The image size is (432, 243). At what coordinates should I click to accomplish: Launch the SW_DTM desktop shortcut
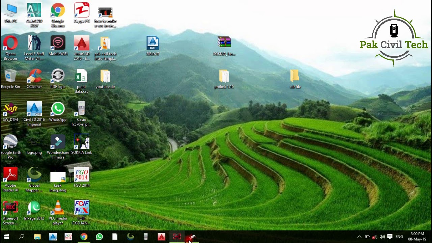(10, 112)
